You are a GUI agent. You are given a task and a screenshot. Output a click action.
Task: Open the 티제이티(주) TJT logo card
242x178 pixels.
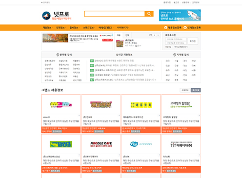181,144
